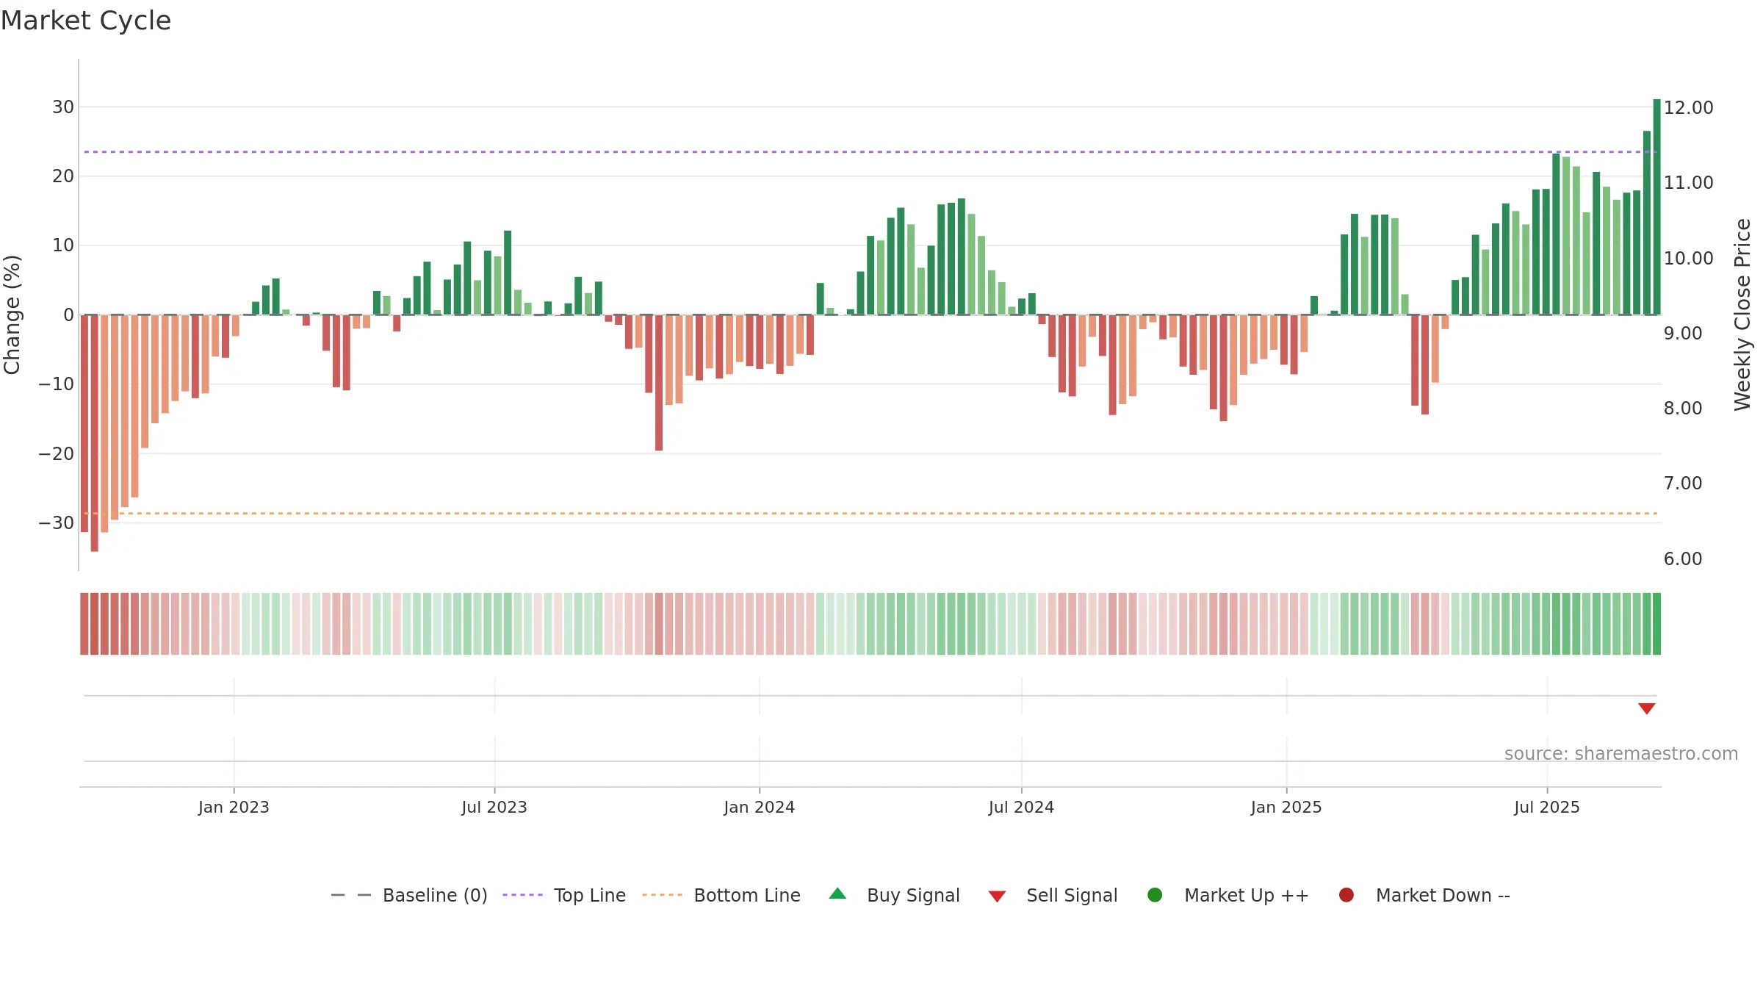Click the red Sell Signal triangle legend icon
Viewport: 1763px width, 992px height.
click(x=997, y=896)
